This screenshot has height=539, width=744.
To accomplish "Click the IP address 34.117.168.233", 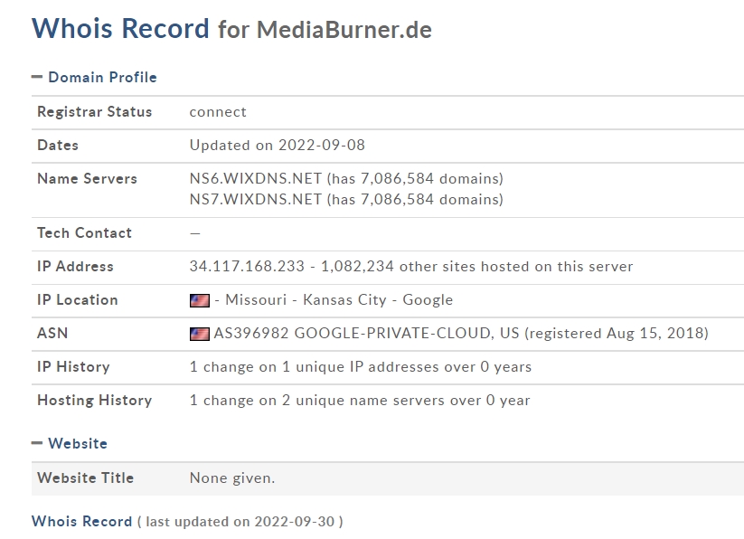I will pyautogui.click(x=245, y=267).
